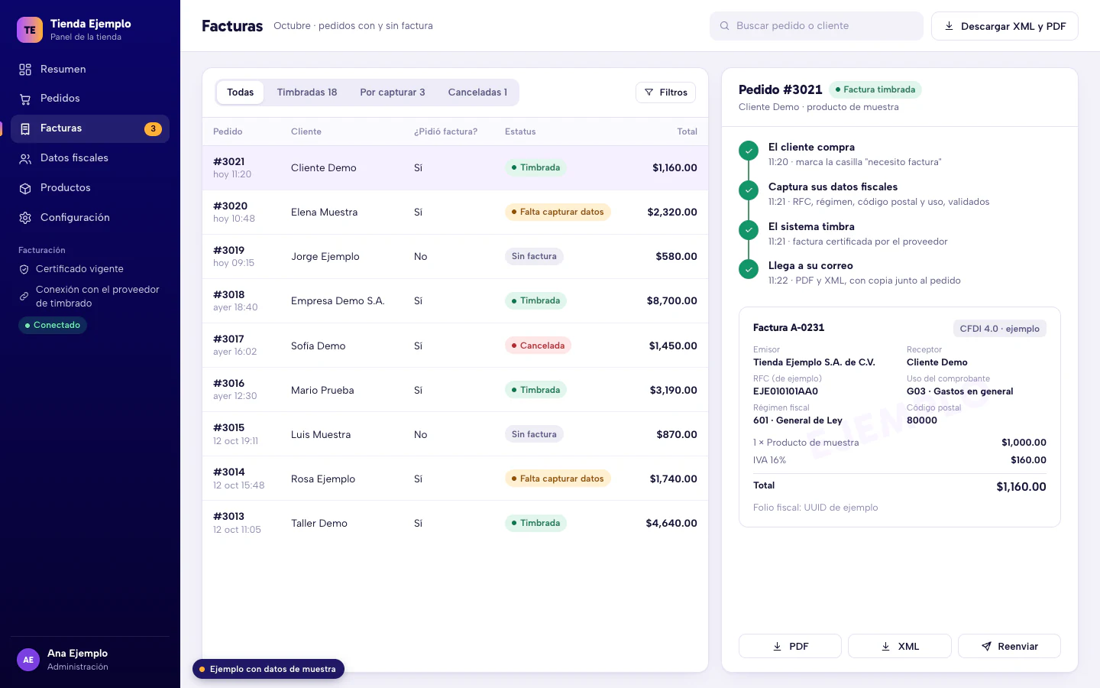Image resolution: width=1100 pixels, height=688 pixels.
Task: Open the Timbradas 18 tab
Action: [307, 92]
